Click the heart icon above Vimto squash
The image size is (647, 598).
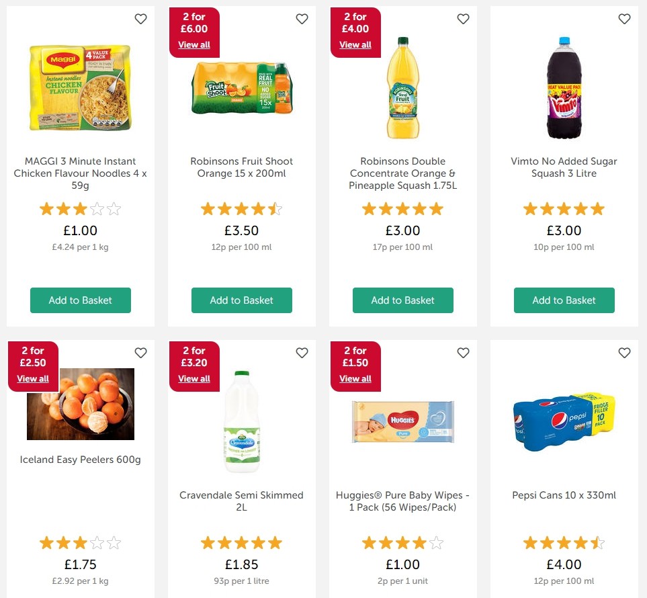pos(624,19)
